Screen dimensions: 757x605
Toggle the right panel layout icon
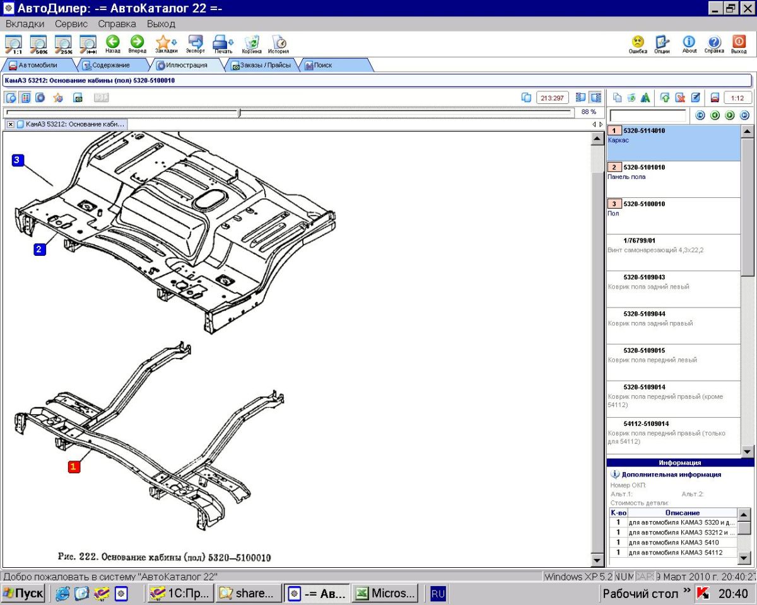point(596,98)
